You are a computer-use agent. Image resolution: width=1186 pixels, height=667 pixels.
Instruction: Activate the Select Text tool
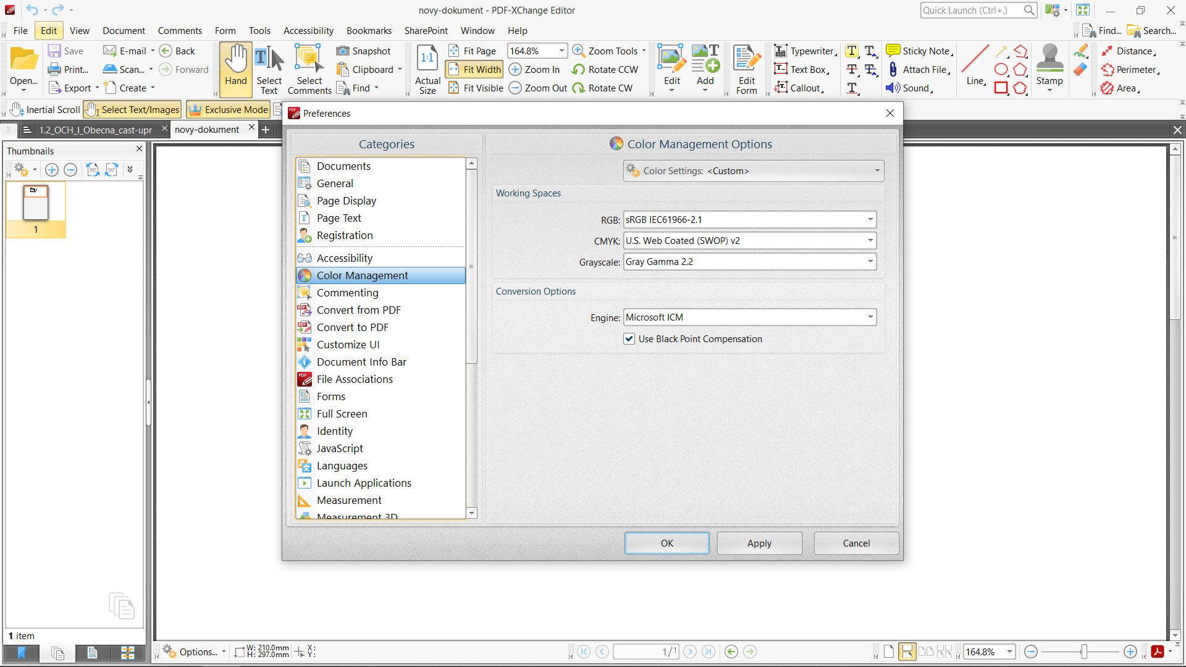(x=269, y=69)
